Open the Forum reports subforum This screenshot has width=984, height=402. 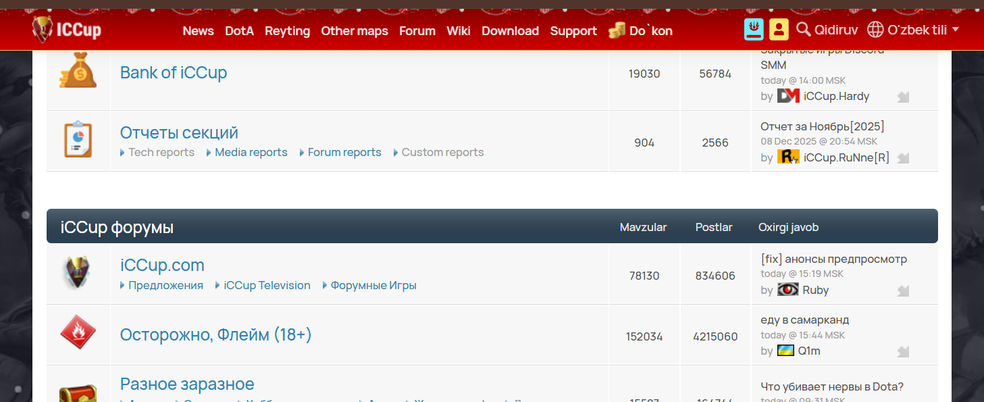coord(344,152)
